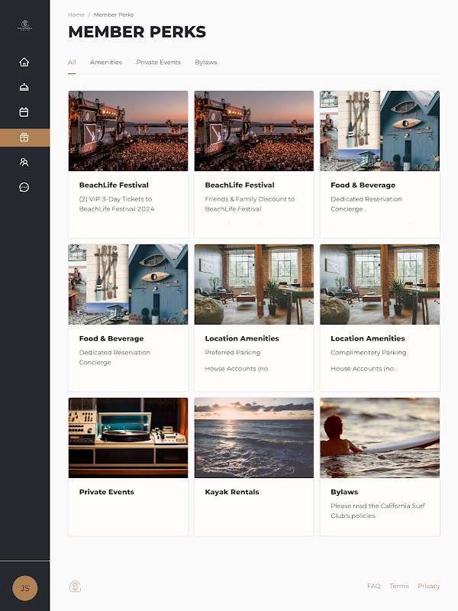Open the FAQ footer link
The width and height of the screenshot is (458, 611).
pyautogui.click(x=374, y=586)
